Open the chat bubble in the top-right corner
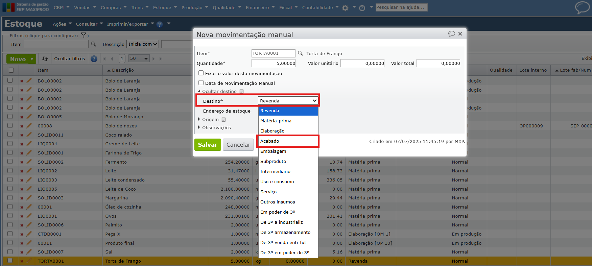Screen dimensions: 592x266 tap(582, 7)
